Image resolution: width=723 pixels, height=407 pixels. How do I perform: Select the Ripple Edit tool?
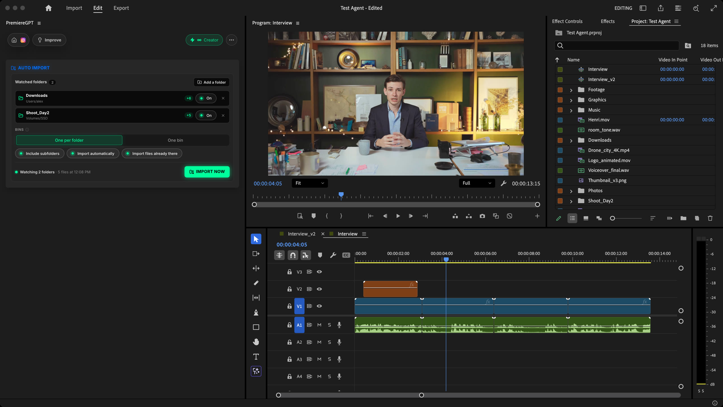[256, 268]
